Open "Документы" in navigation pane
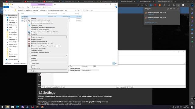Screen dimensions: 195x109 click(12, 22)
